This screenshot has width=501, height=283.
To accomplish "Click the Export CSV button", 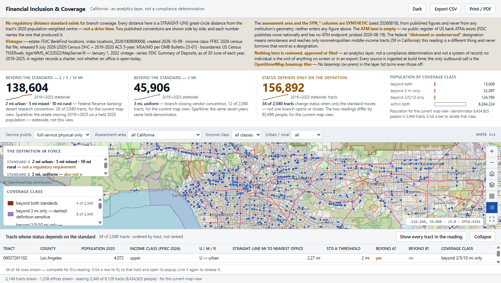I will (x=445, y=9).
